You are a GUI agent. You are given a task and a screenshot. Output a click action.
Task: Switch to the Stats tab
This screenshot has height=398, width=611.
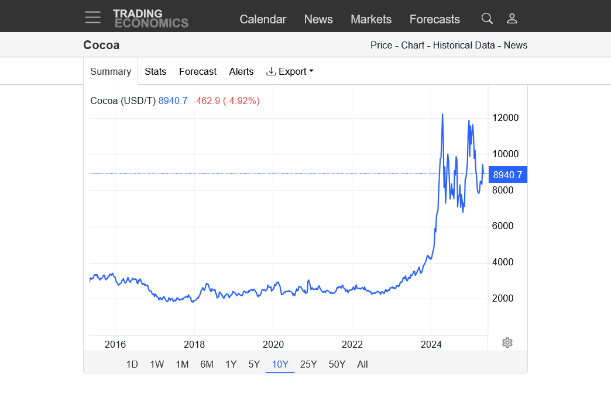tap(155, 71)
